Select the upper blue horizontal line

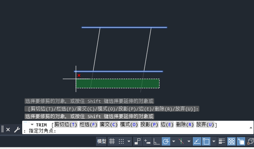click(124, 28)
